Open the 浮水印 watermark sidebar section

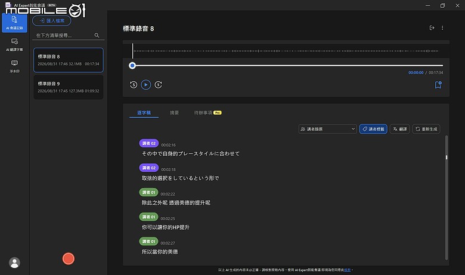coord(14,66)
